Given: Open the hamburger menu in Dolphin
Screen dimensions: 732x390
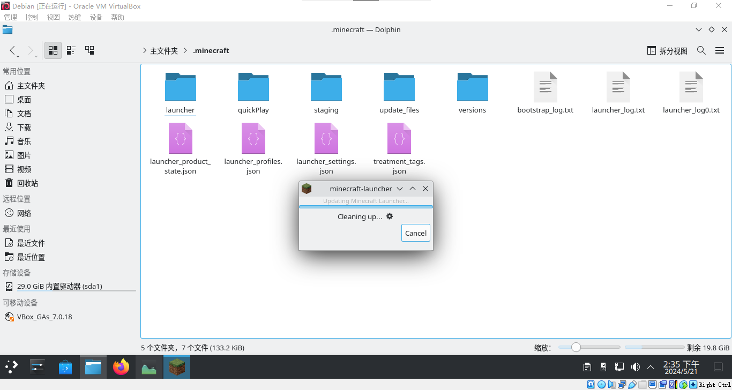Looking at the screenshot, I should point(720,50).
